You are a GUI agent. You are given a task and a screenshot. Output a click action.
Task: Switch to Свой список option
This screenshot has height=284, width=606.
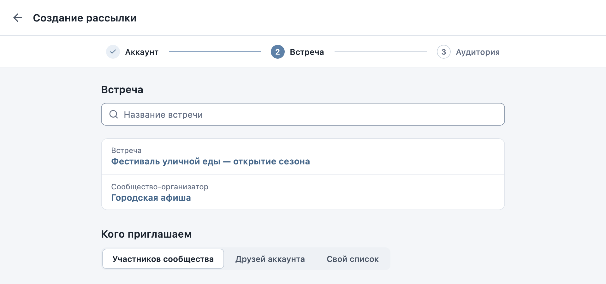tap(353, 259)
